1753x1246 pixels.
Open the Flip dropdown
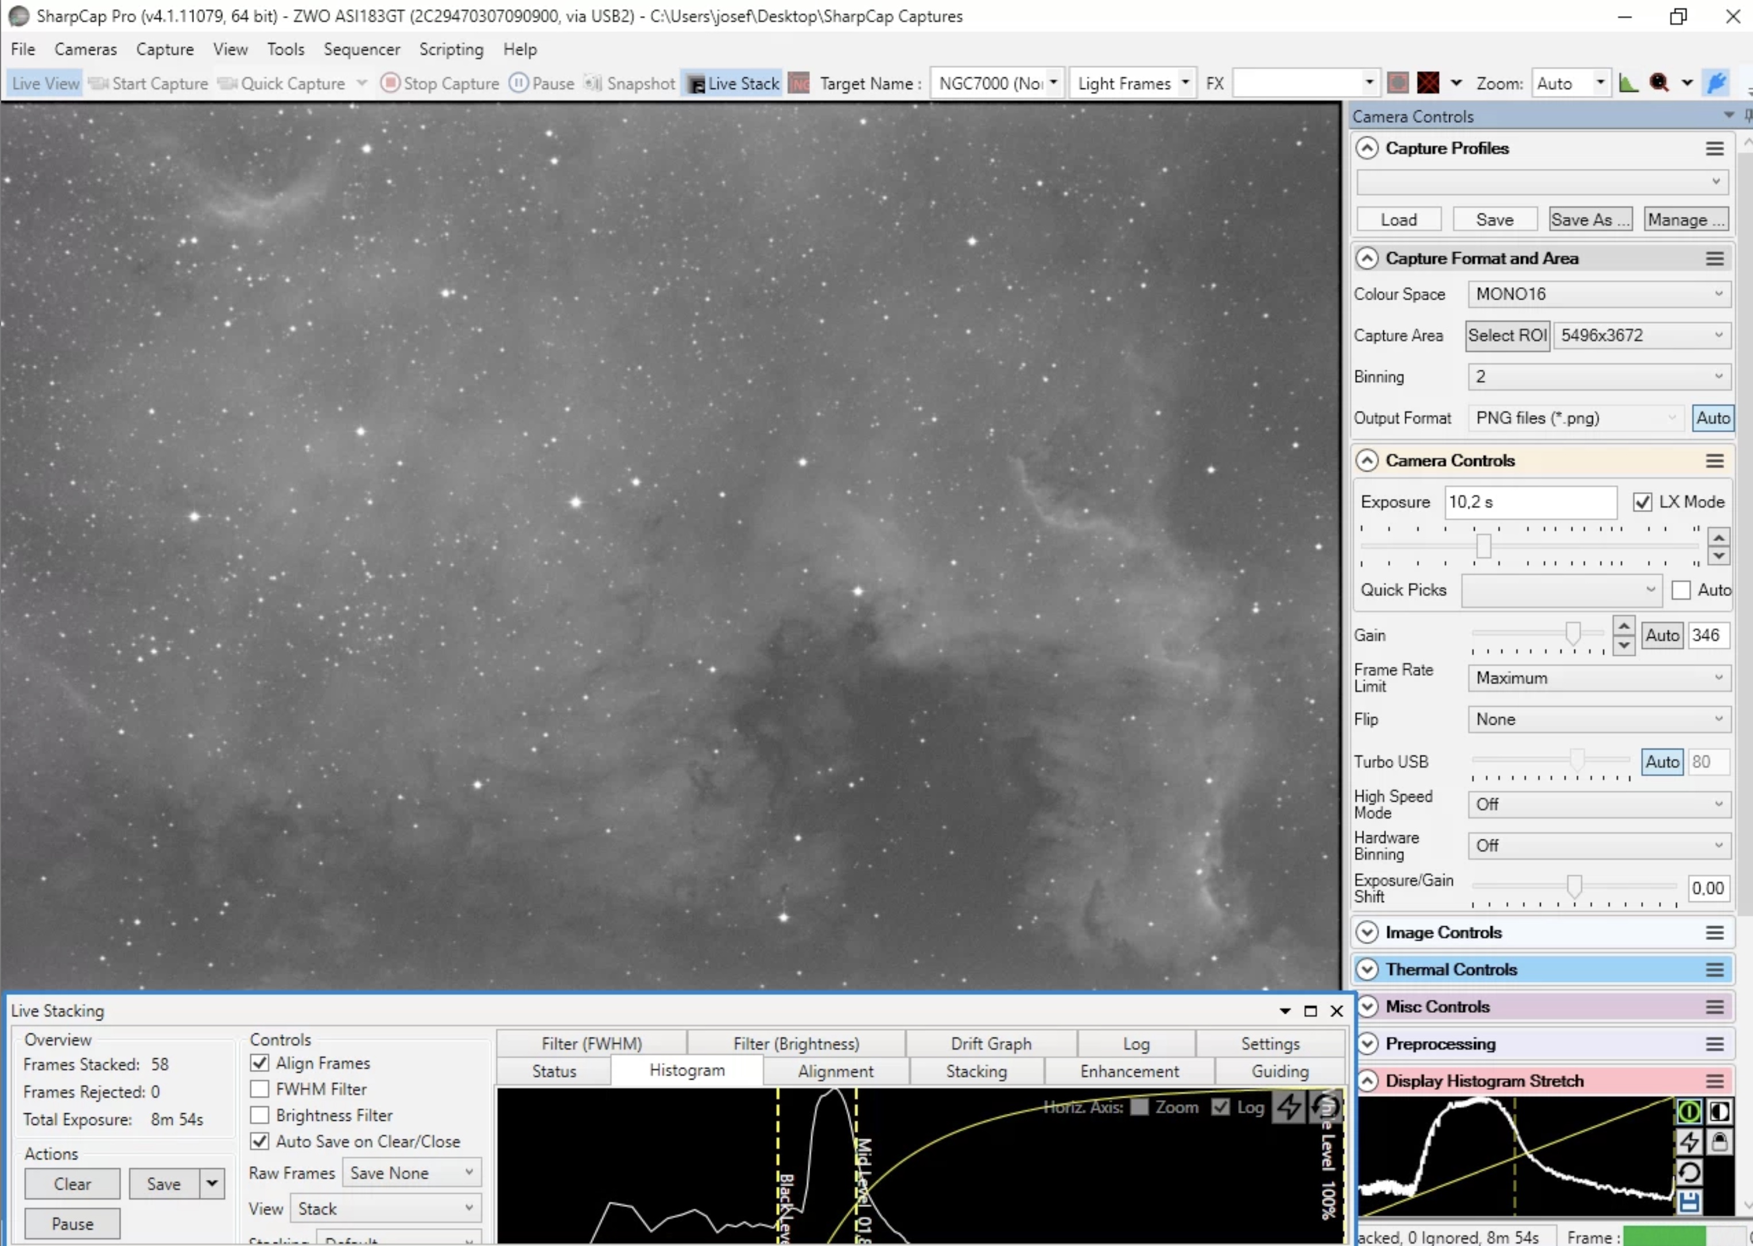coord(1599,719)
